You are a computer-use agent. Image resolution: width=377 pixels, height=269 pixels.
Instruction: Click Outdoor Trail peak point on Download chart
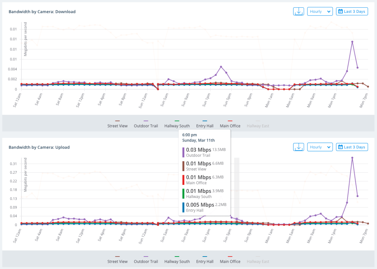coord(352,42)
